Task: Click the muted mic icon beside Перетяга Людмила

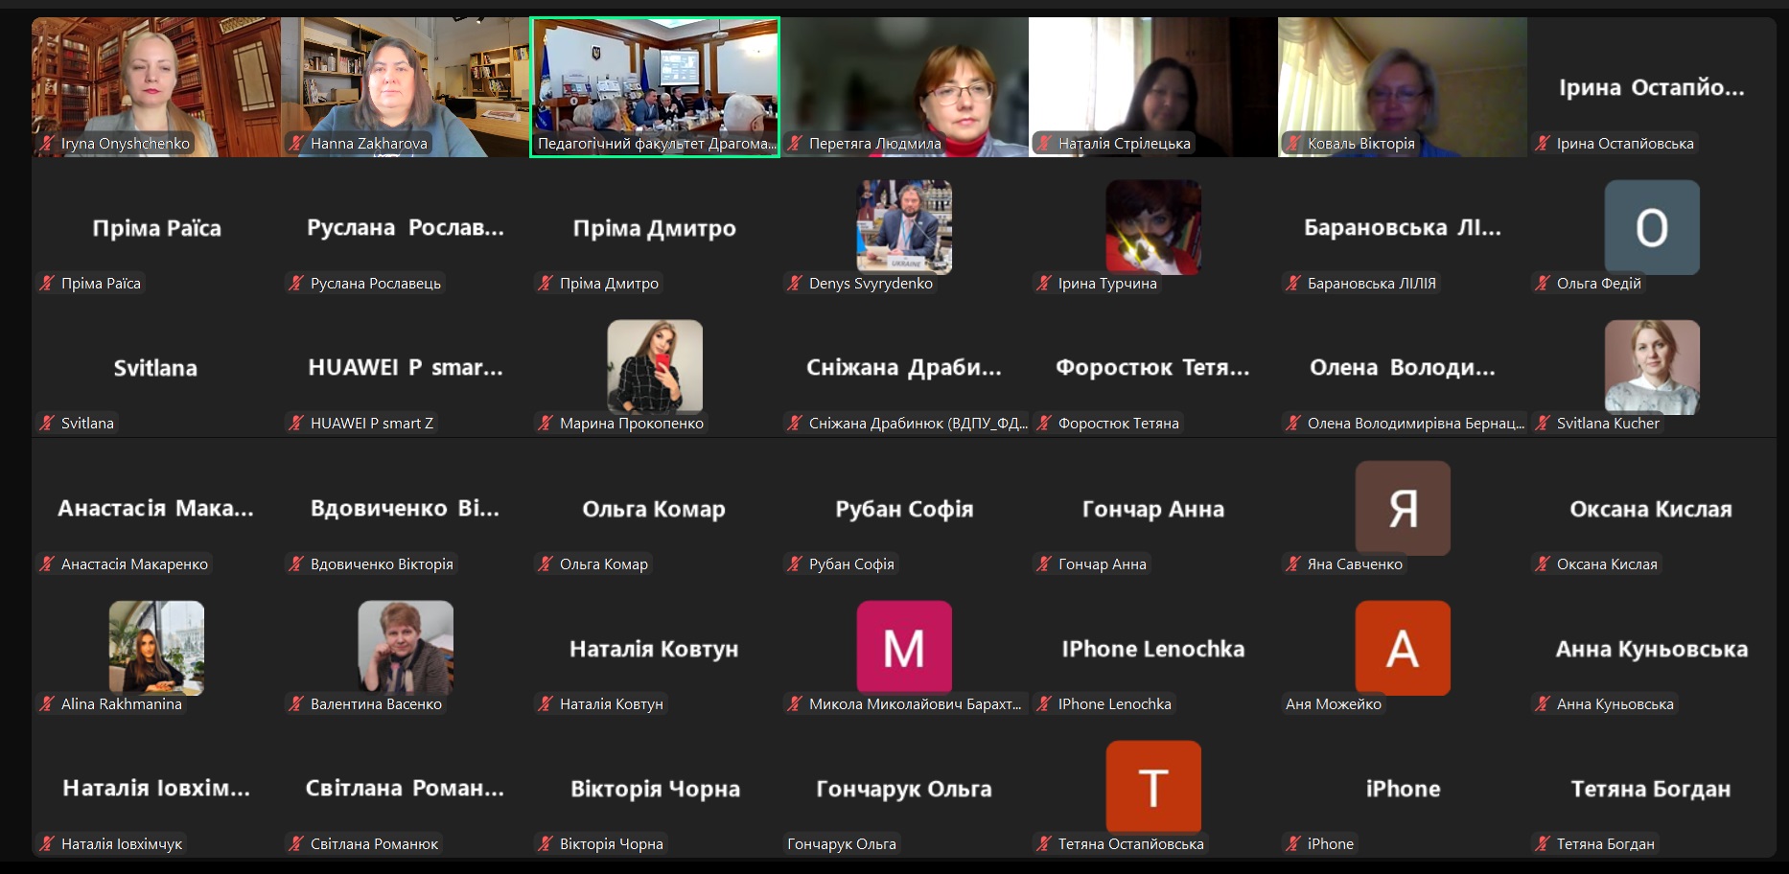Action: (x=795, y=144)
